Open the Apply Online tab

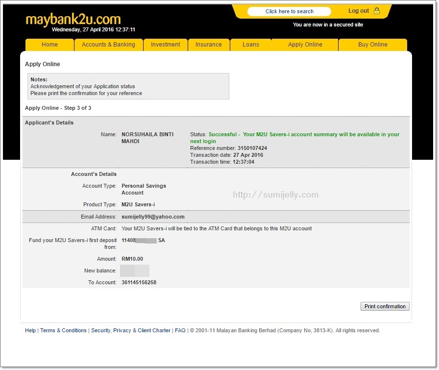pyautogui.click(x=305, y=45)
